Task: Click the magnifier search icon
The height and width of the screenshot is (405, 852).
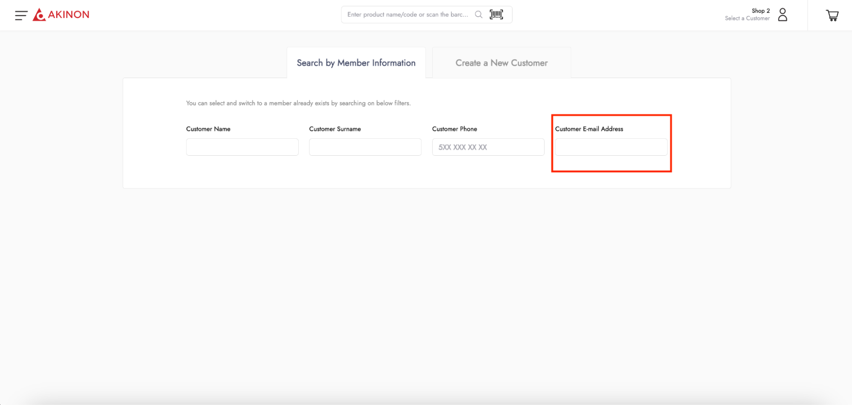Action: (x=479, y=14)
